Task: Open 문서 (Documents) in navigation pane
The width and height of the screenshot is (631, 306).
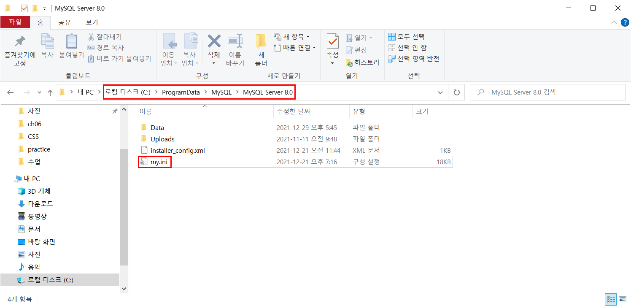Action: (x=34, y=229)
